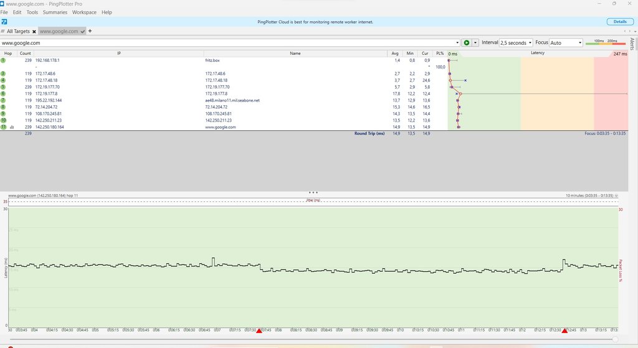Click the PingPlotter logo icon in banner
This screenshot has width=638, height=348.
(x=4, y=22)
